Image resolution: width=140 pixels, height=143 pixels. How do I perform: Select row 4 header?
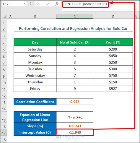4,42
